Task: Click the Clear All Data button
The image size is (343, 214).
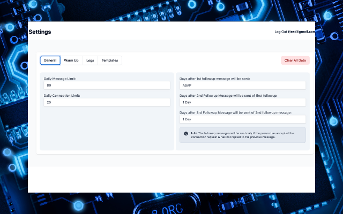Action: [295, 60]
